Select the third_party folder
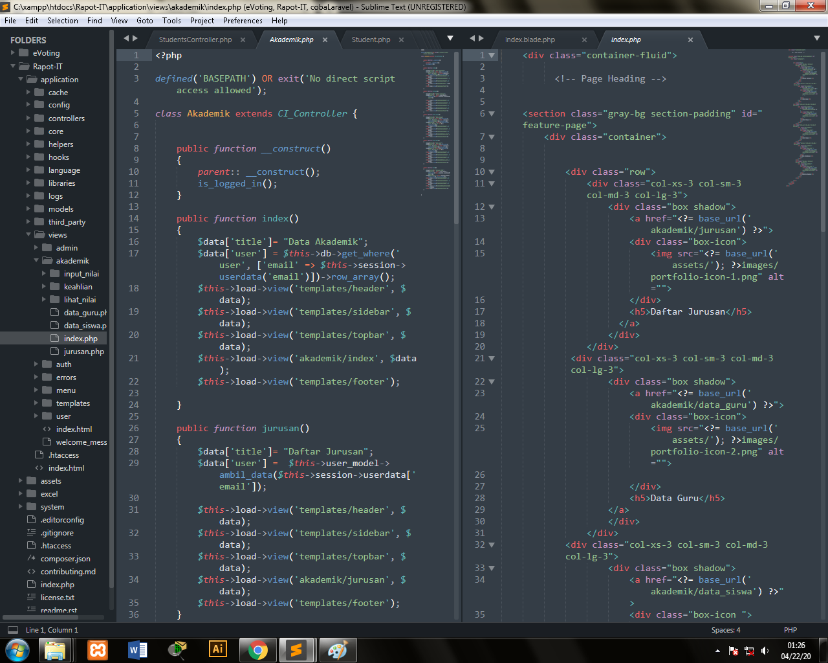The width and height of the screenshot is (828, 663). pyautogui.click(x=67, y=222)
